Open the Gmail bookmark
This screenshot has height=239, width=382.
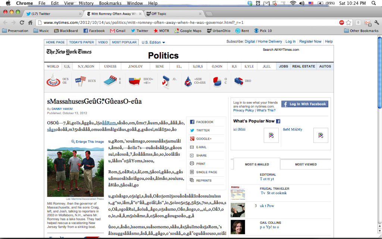(118, 31)
